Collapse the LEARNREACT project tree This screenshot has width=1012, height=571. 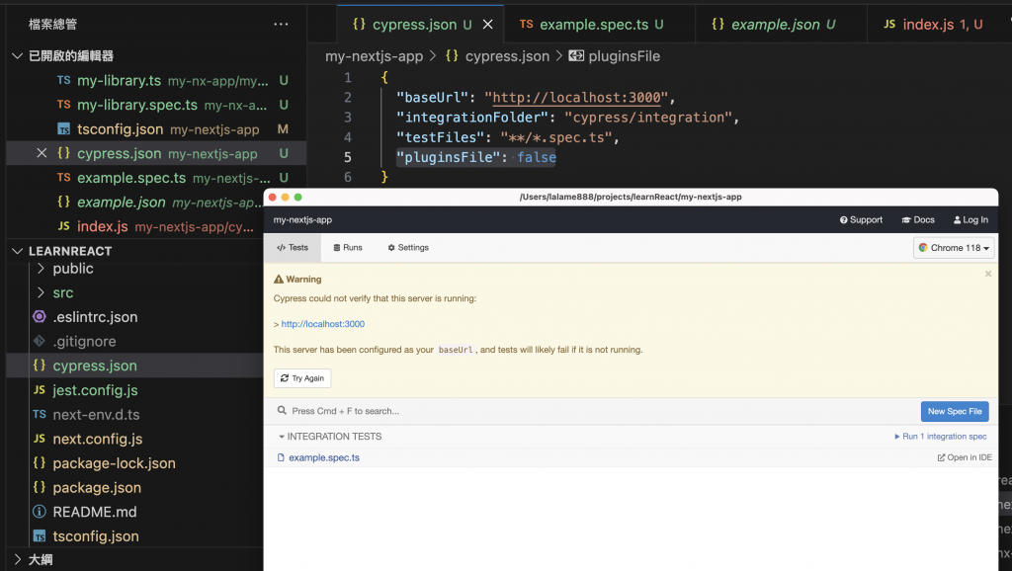19,251
